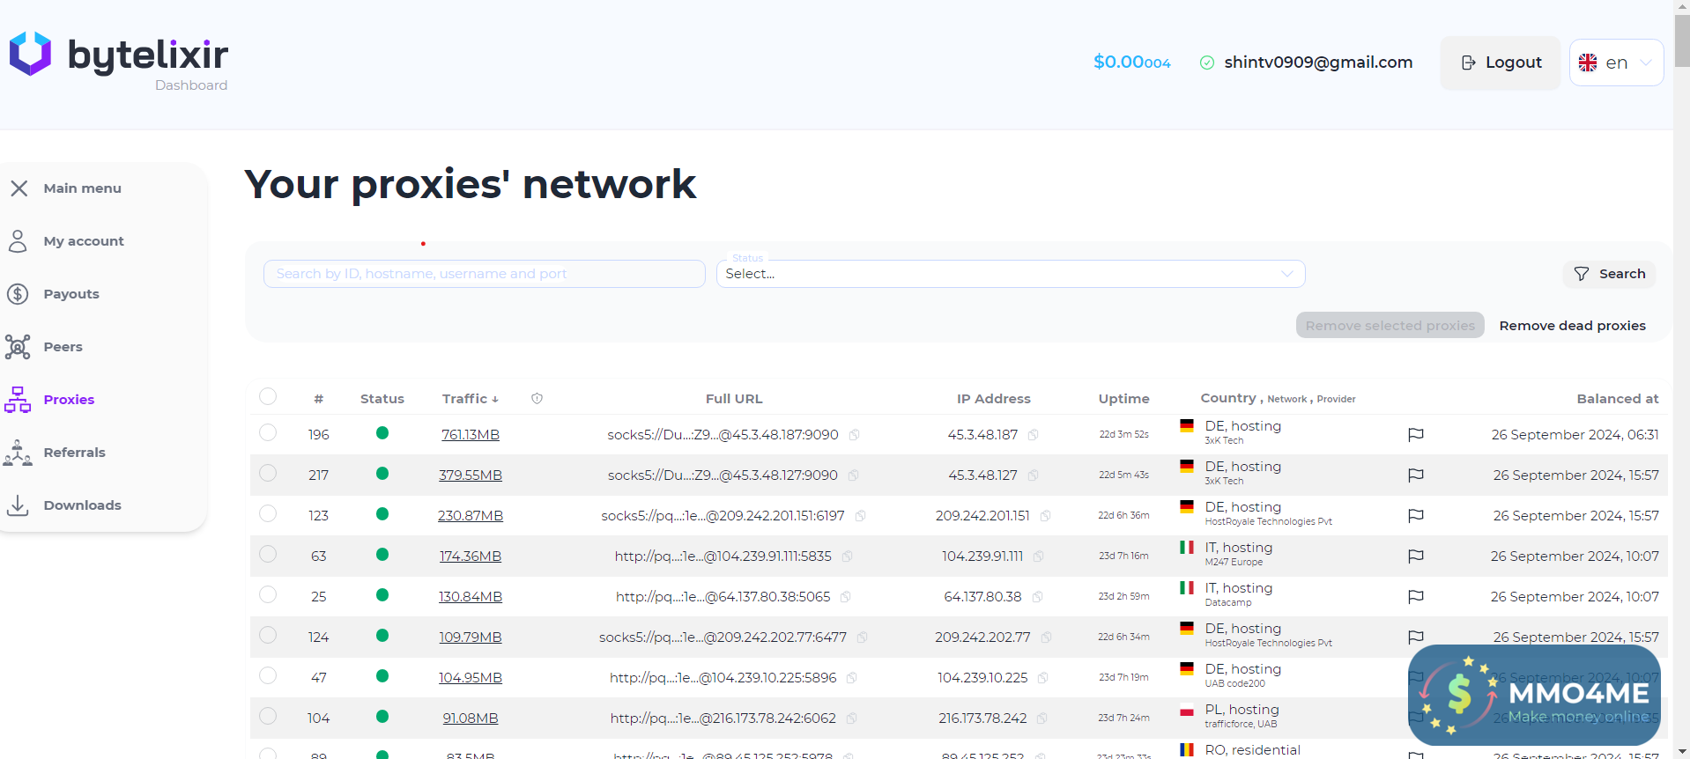
Task: Select the checkbox for proxy 196
Action: (x=268, y=432)
